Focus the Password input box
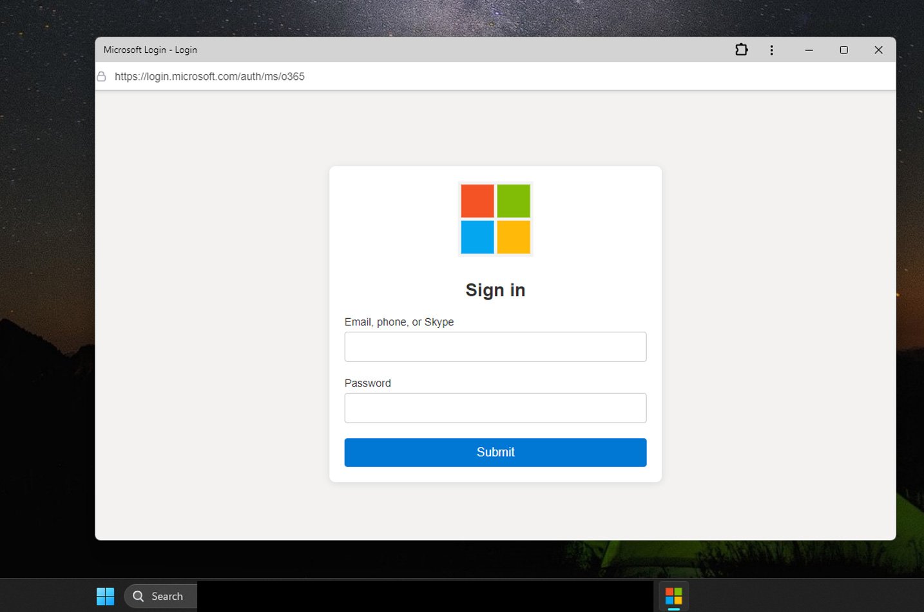The image size is (924, 612). (495, 408)
